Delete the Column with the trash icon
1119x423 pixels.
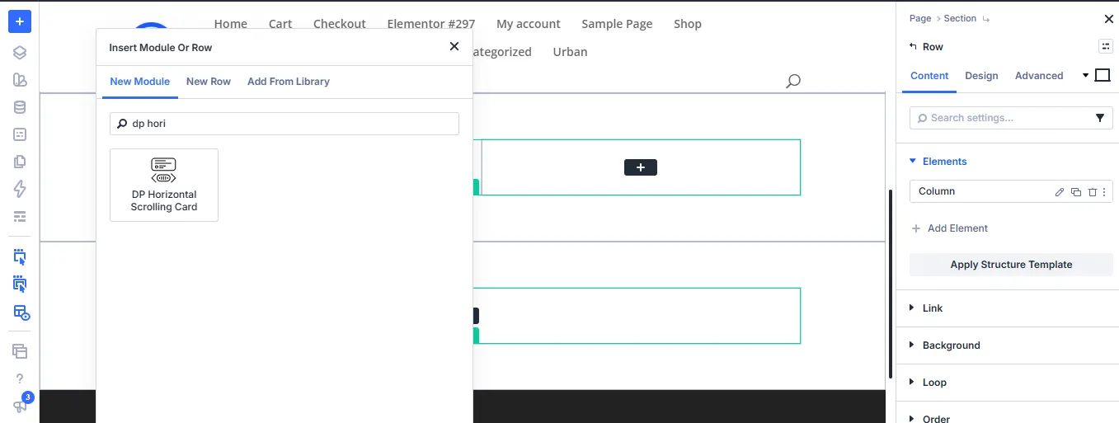click(1093, 192)
